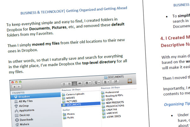The image size is (190, 127).
Task: Click the FAVORITES sidebar heading
Action: point(18,93)
